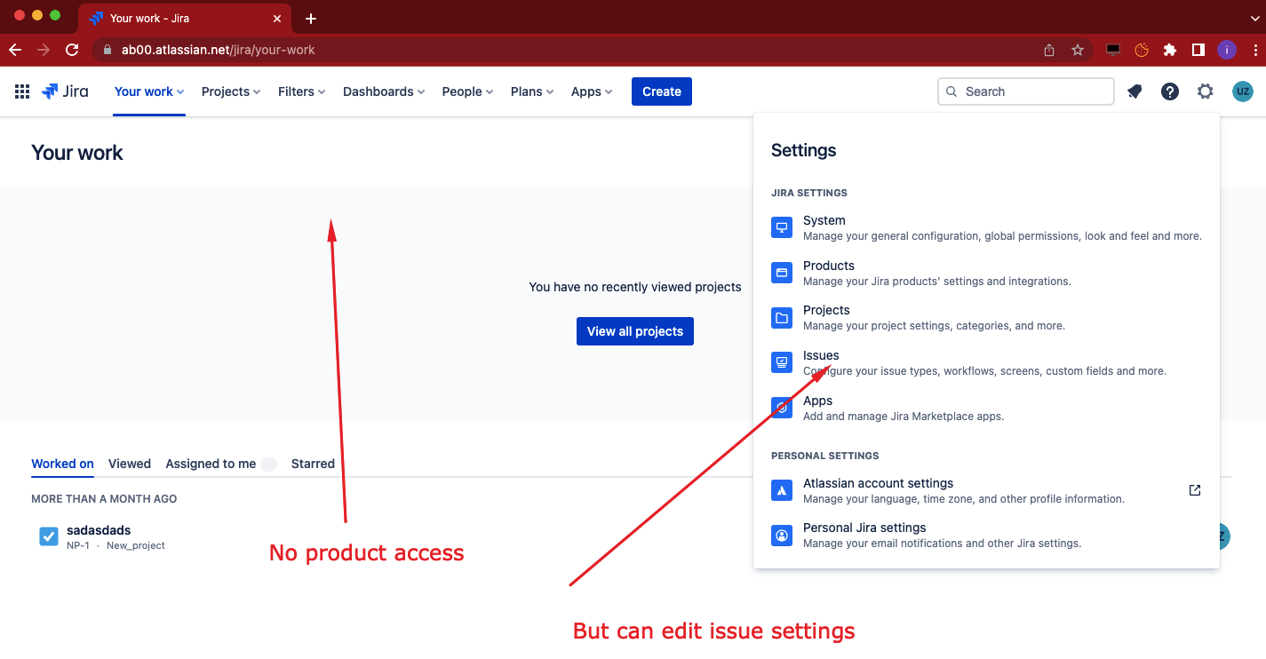Click the Jira logo in the navigation bar
The height and width of the screenshot is (659, 1266).
(65, 91)
